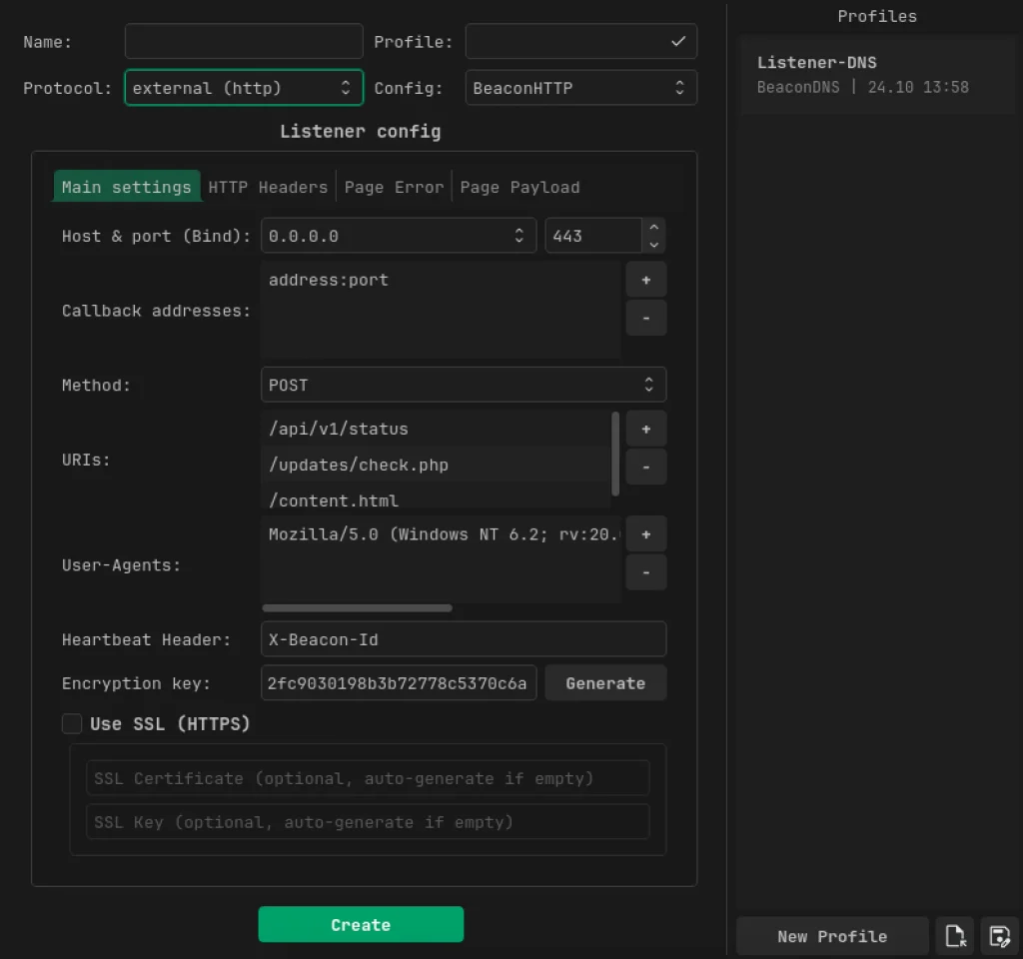
Task: Click the Create button
Action: 361,924
